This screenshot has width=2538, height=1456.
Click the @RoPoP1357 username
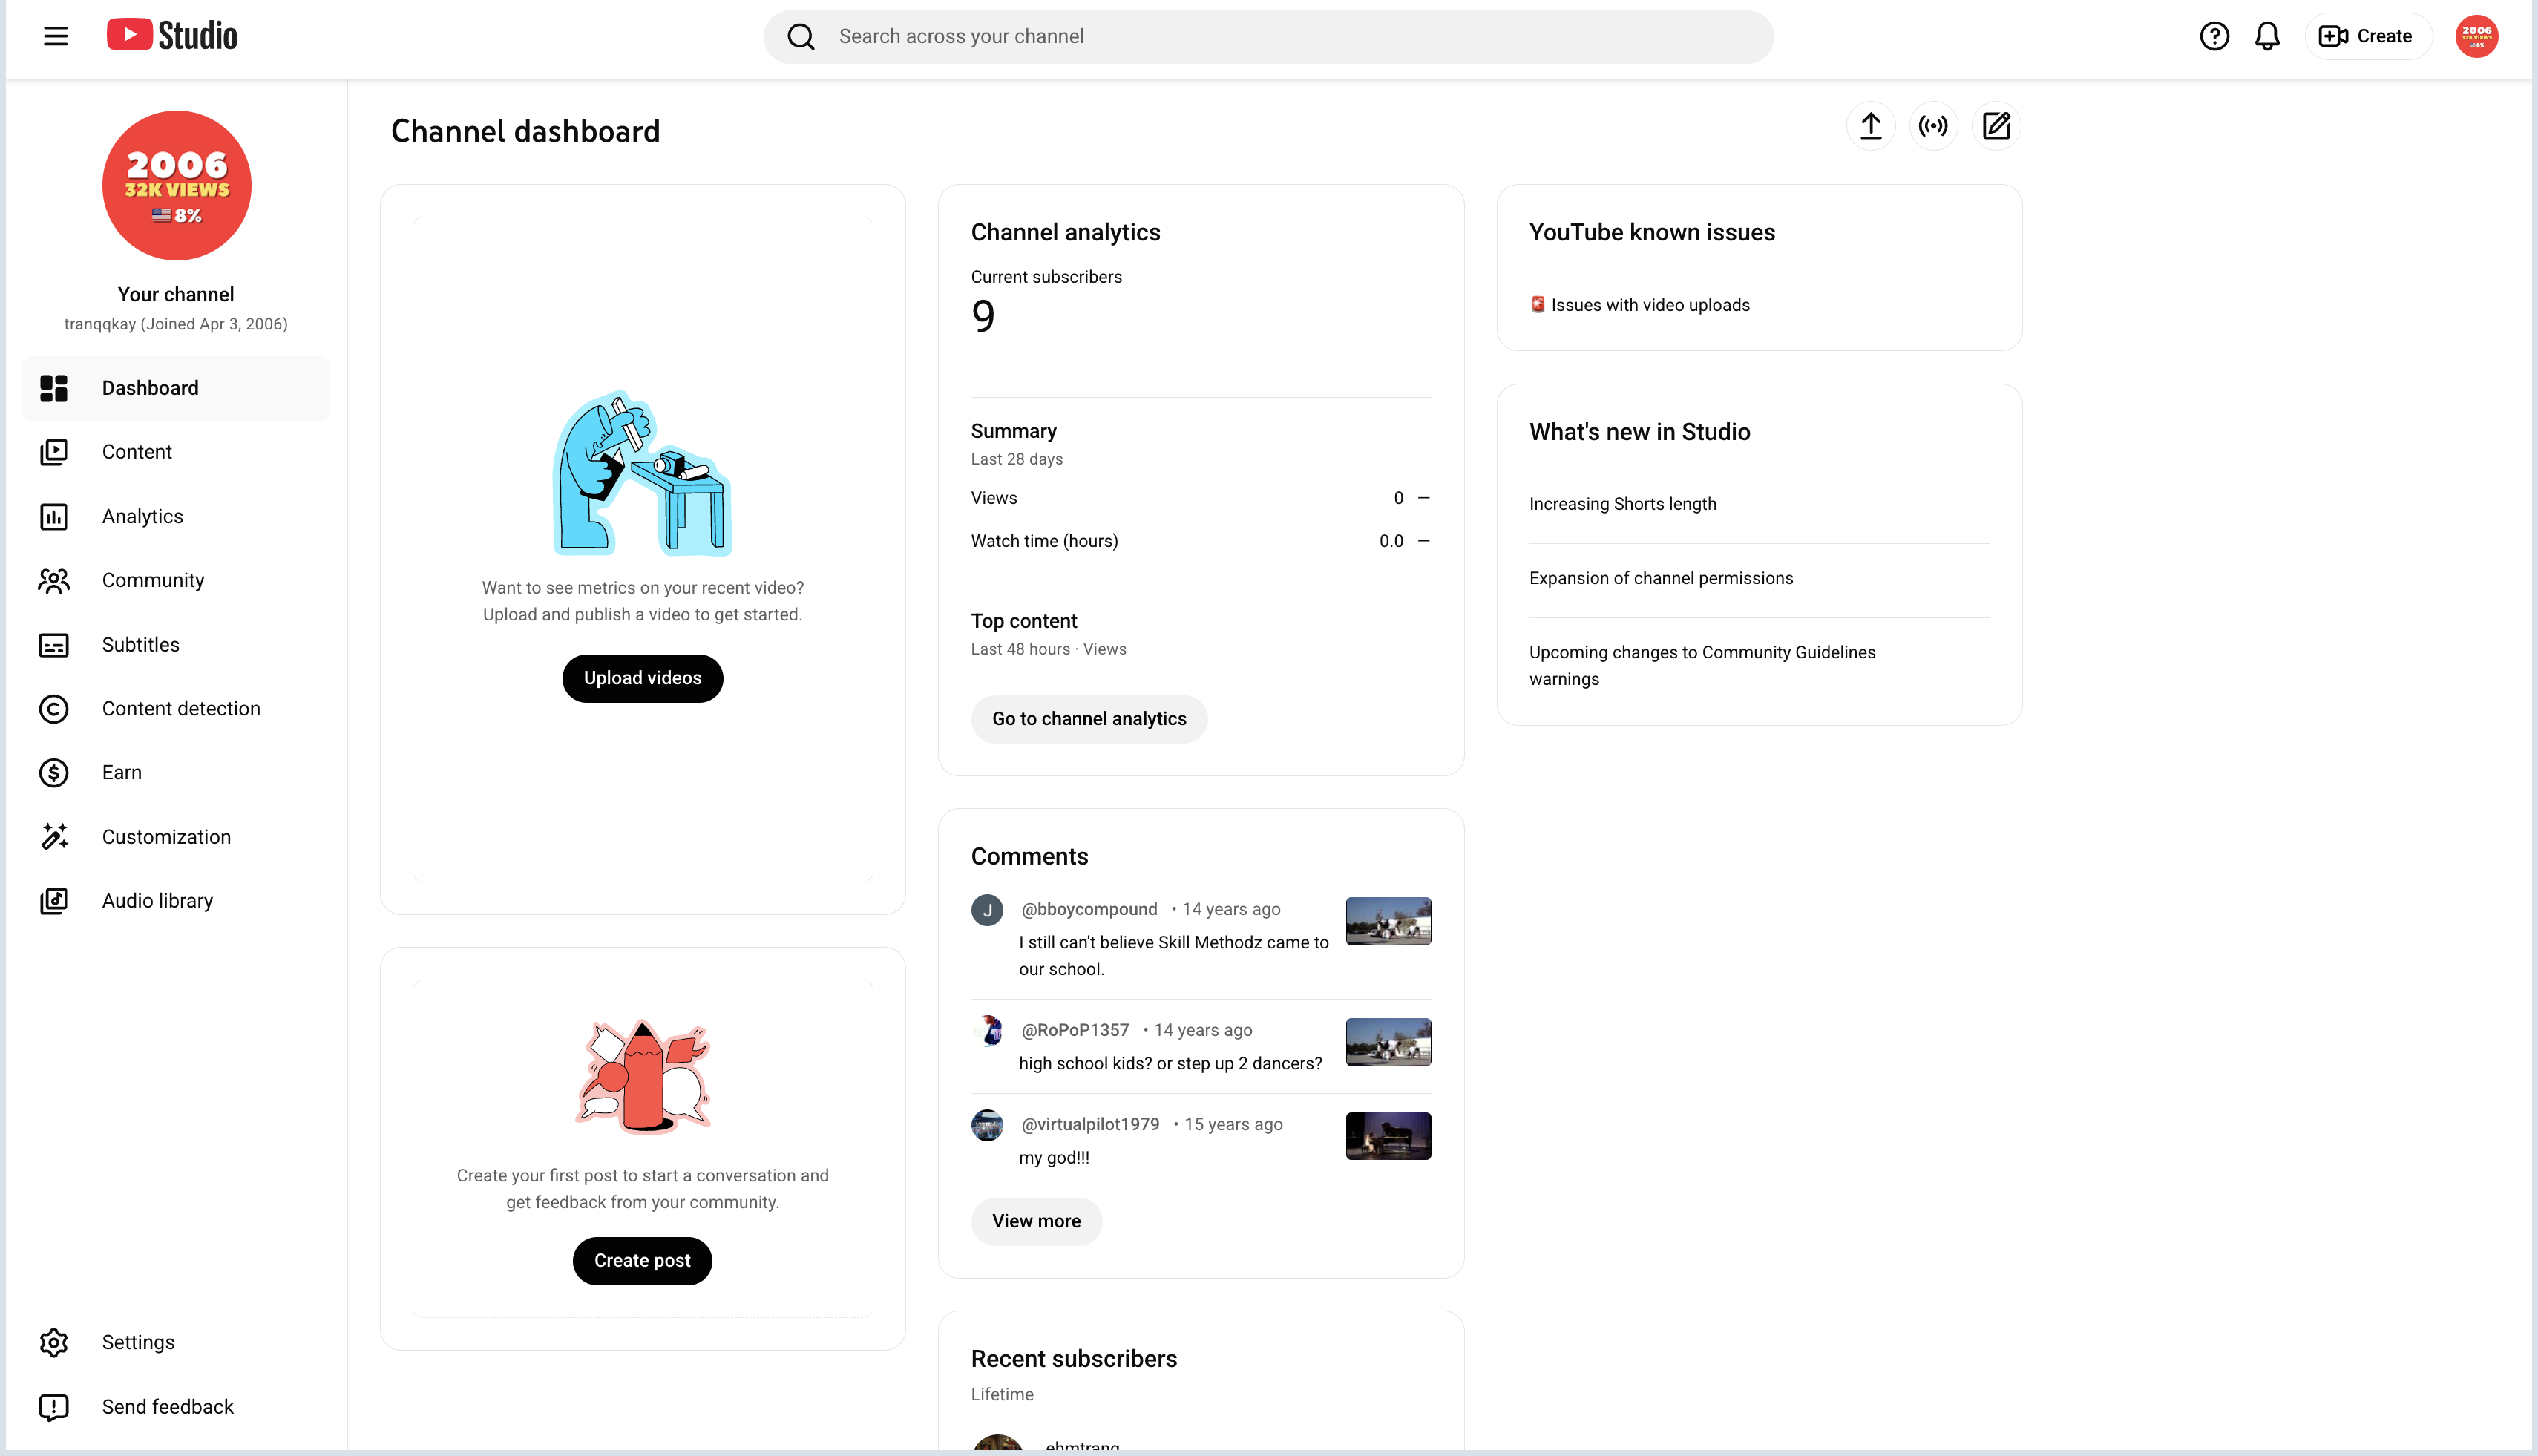point(1075,1030)
